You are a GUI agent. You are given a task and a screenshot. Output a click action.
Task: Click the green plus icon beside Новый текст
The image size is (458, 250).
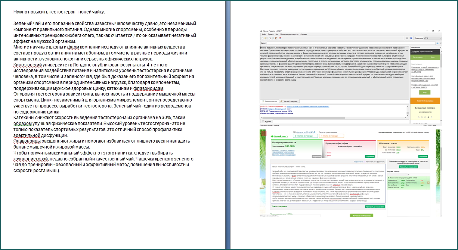272,137
